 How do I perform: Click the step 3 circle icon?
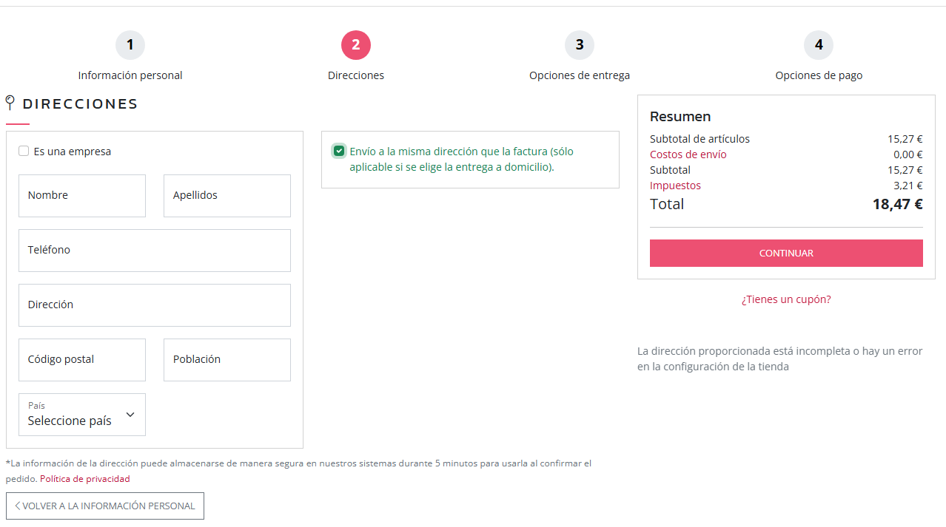point(580,45)
